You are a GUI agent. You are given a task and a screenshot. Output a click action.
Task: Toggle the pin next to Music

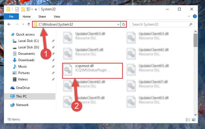[53, 67]
